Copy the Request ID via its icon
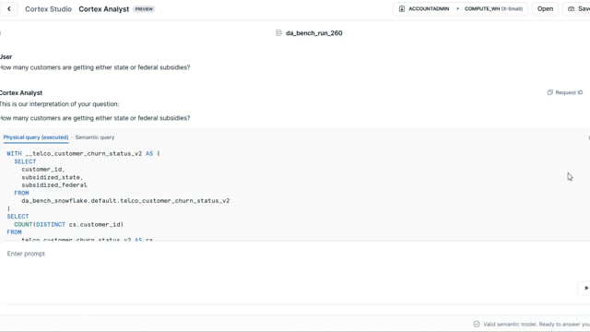590x332 pixels. (x=549, y=92)
